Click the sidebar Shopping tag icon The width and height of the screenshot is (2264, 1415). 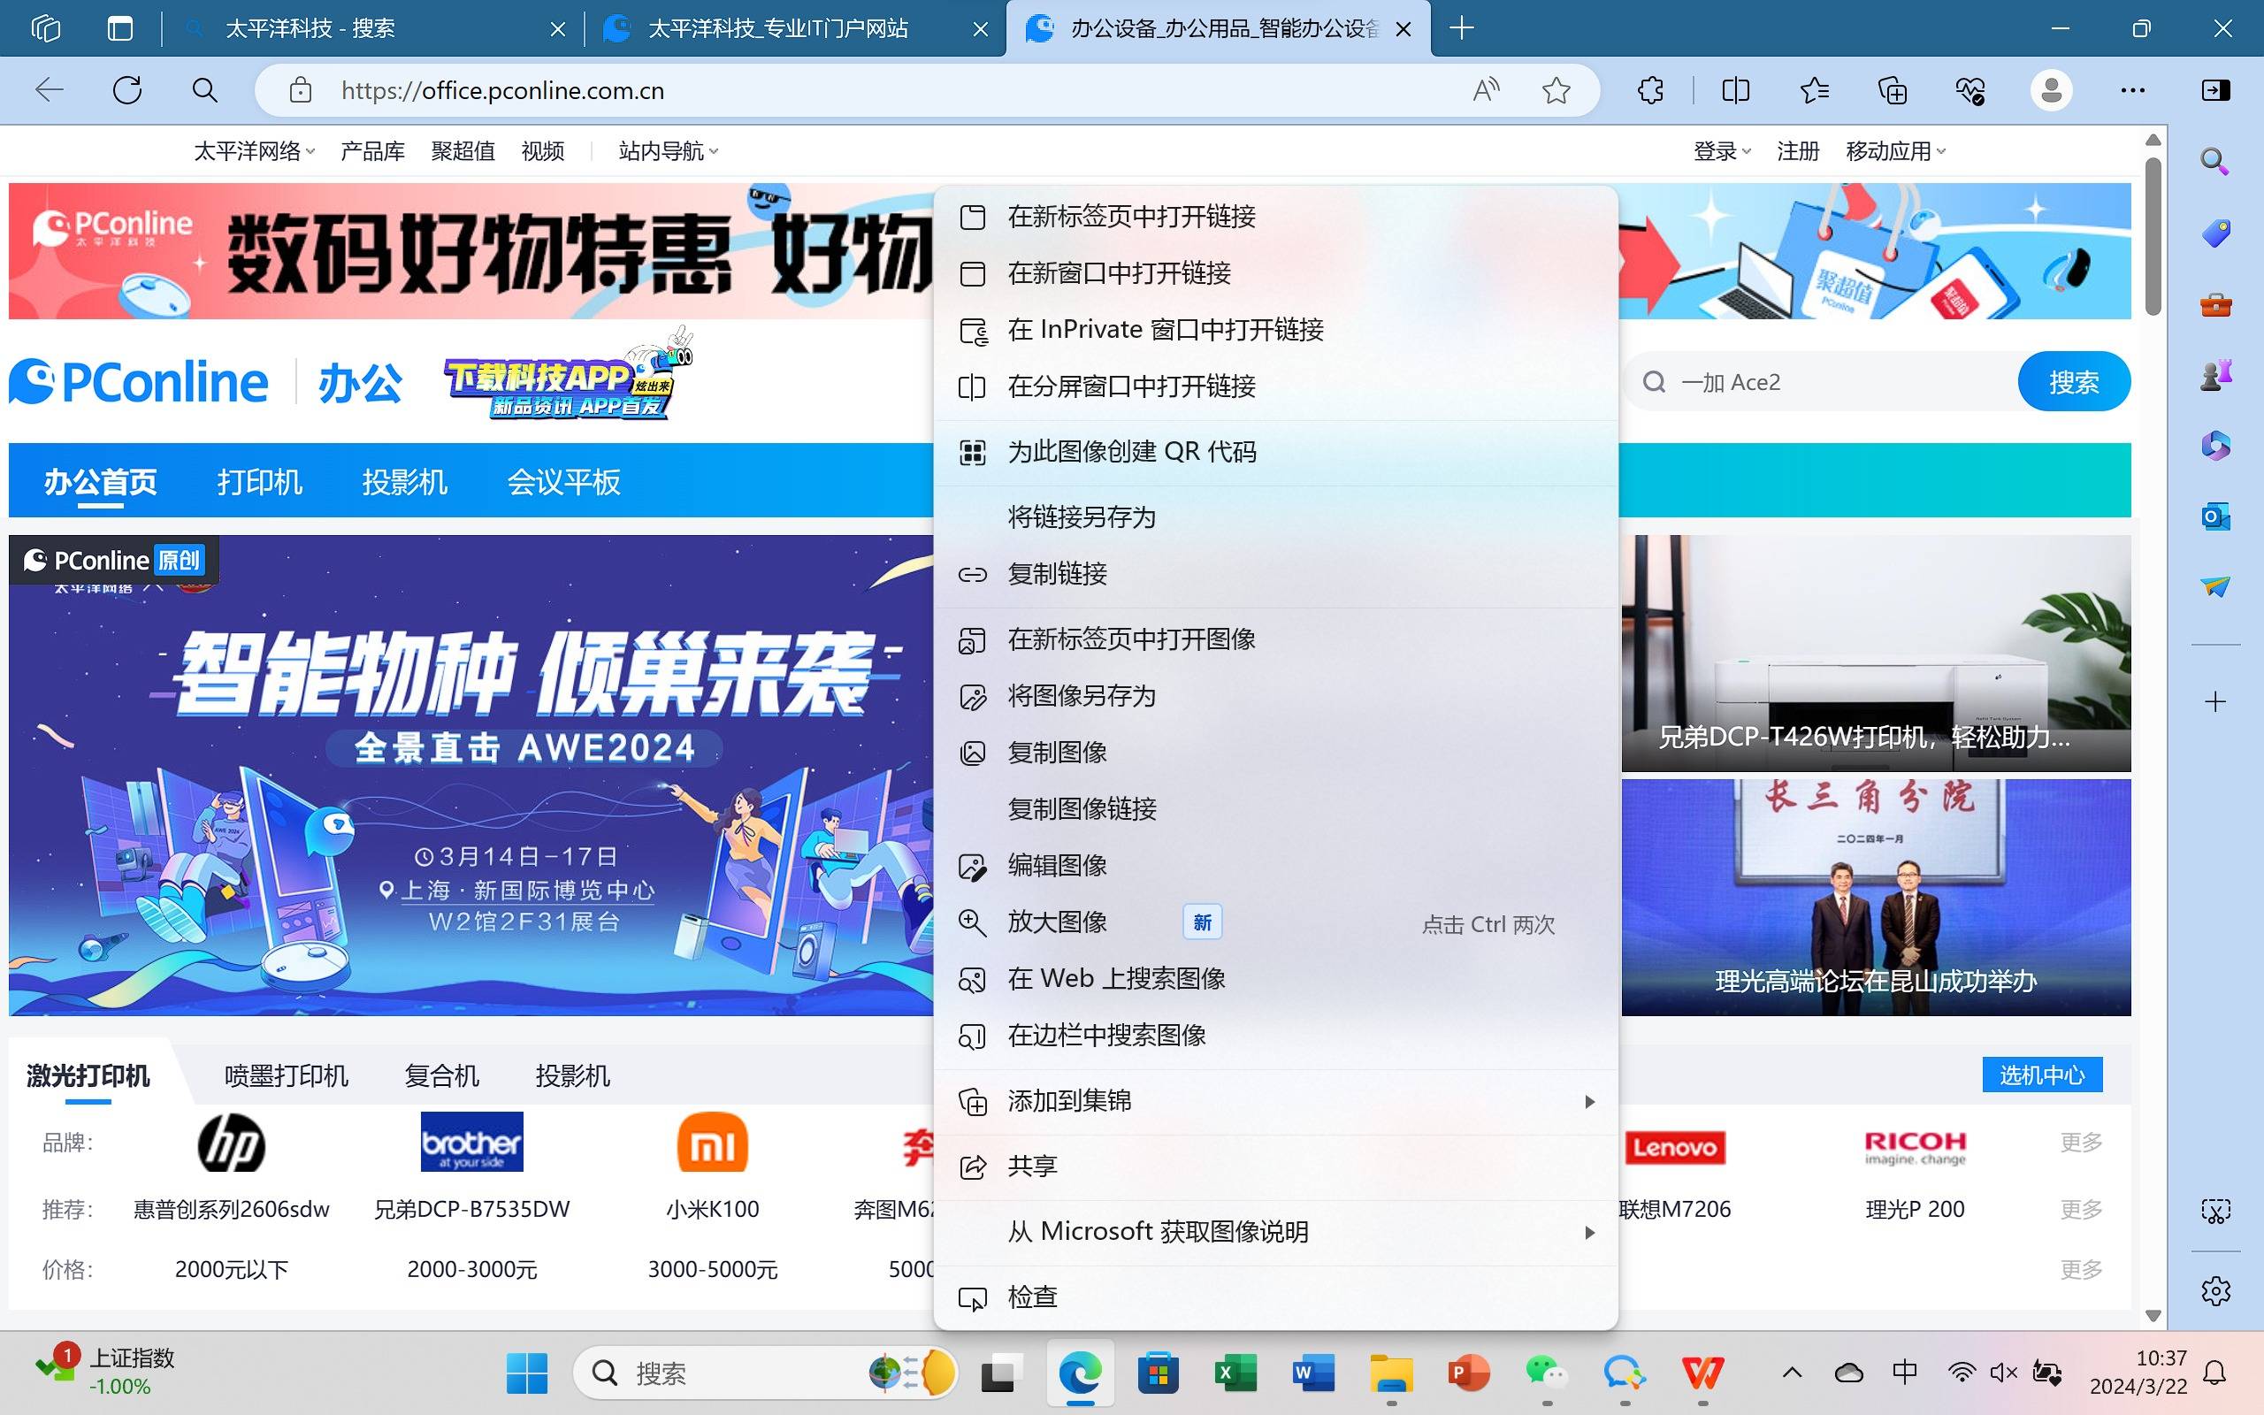pos(2215,233)
